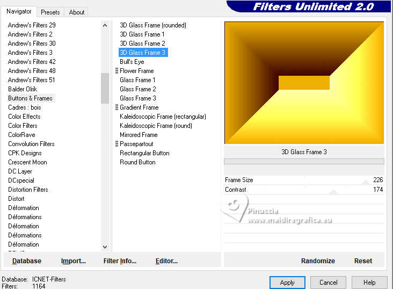Click the filter preview thumbnail

pyautogui.click(x=304, y=83)
